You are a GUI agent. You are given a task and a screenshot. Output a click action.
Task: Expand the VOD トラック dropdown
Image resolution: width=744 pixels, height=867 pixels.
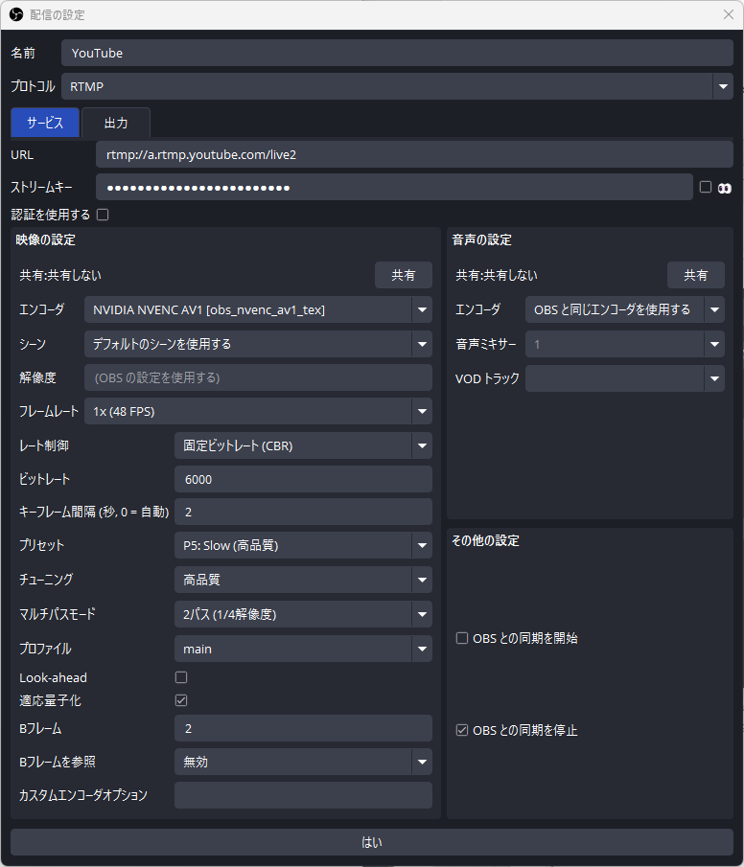pos(625,378)
